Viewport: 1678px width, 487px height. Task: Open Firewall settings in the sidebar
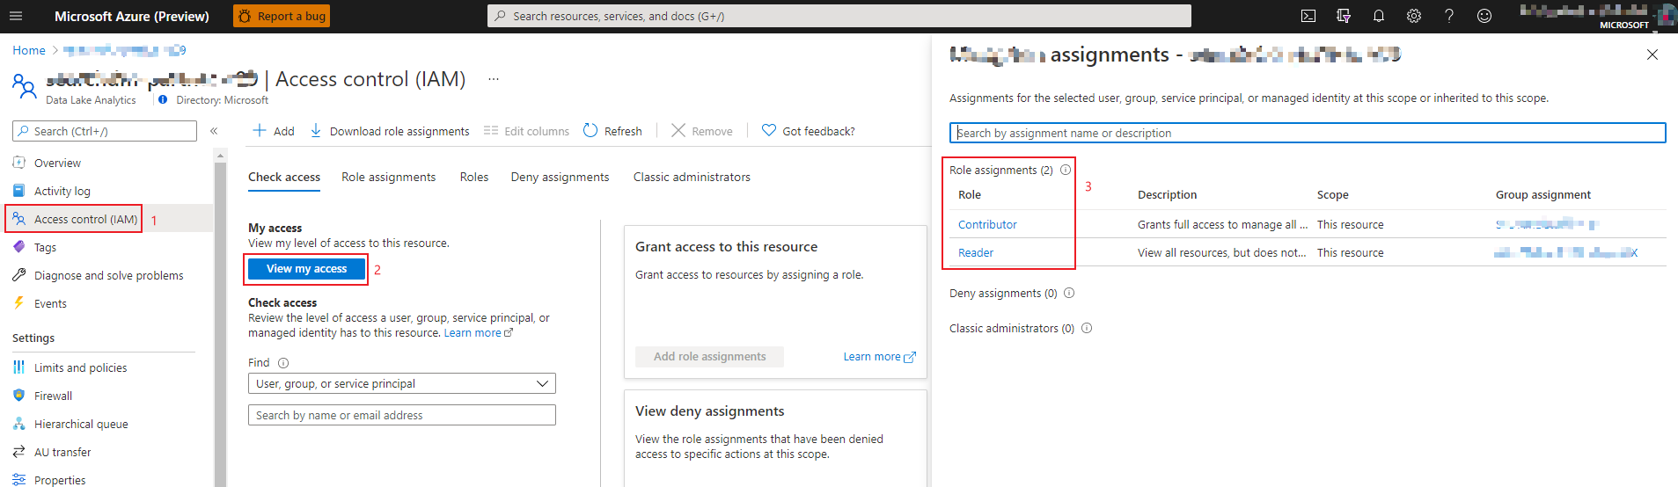pyautogui.click(x=53, y=396)
